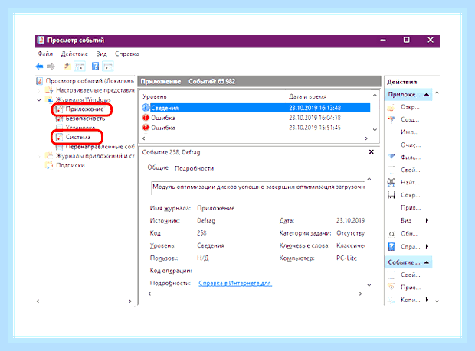Click Прив... action under Приложе... section
This screenshot has width=475, height=351.
pos(411,208)
